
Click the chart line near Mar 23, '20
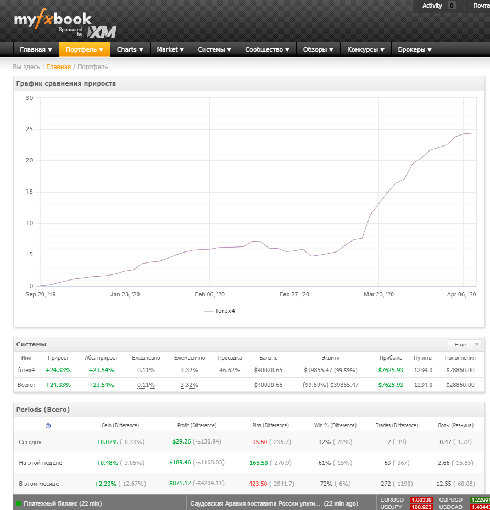click(378, 204)
